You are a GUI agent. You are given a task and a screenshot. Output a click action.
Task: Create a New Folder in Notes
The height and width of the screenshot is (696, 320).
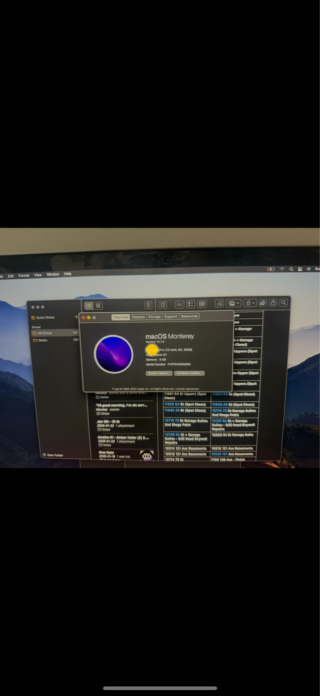(53, 455)
